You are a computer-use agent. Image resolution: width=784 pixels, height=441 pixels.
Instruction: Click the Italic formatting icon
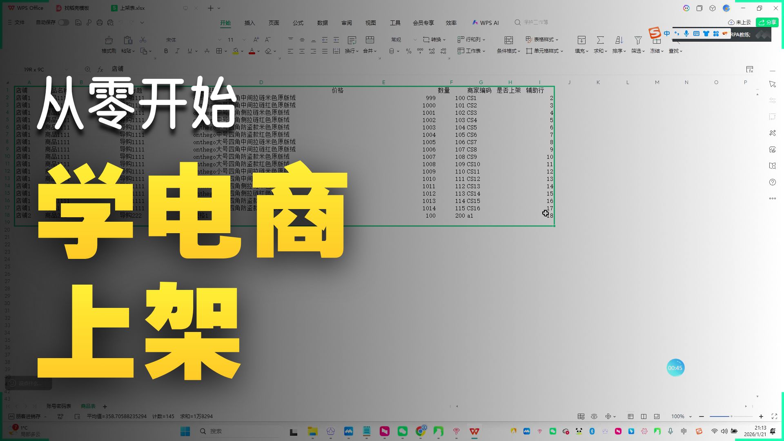click(177, 51)
